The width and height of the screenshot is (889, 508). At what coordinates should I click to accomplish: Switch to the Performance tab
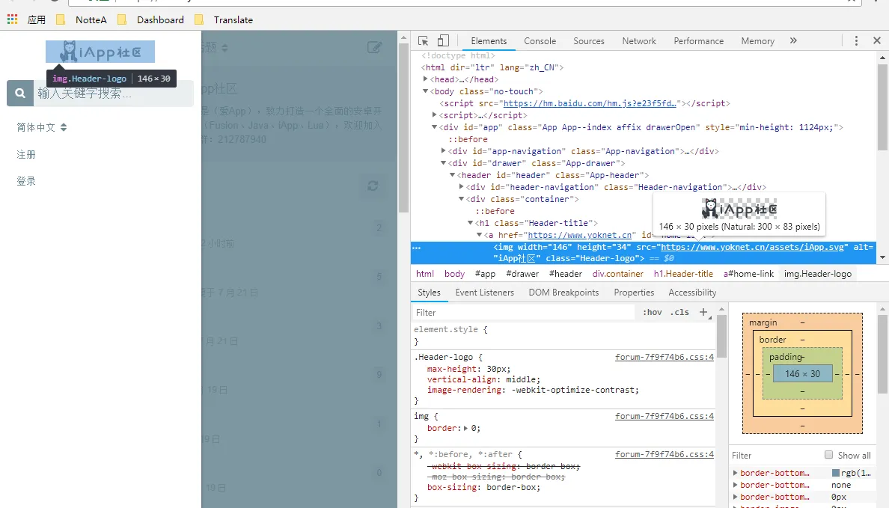coord(698,41)
